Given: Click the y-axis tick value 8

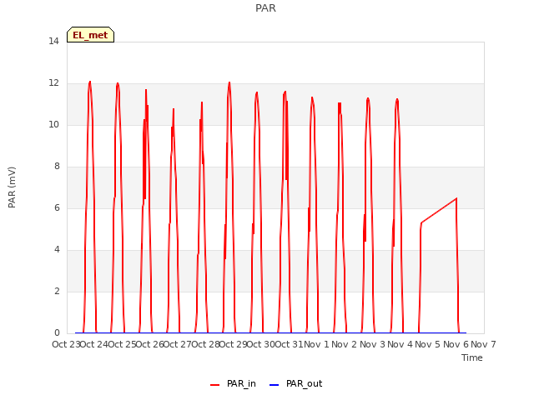Looking at the screenshot, I should [57, 167].
